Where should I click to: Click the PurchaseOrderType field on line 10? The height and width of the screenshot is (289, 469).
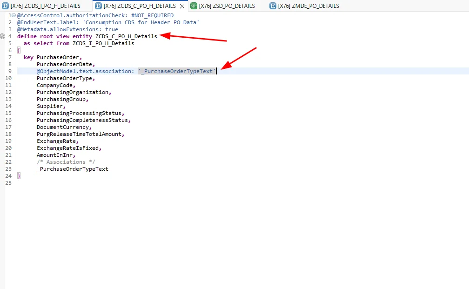(x=64, y=78)
